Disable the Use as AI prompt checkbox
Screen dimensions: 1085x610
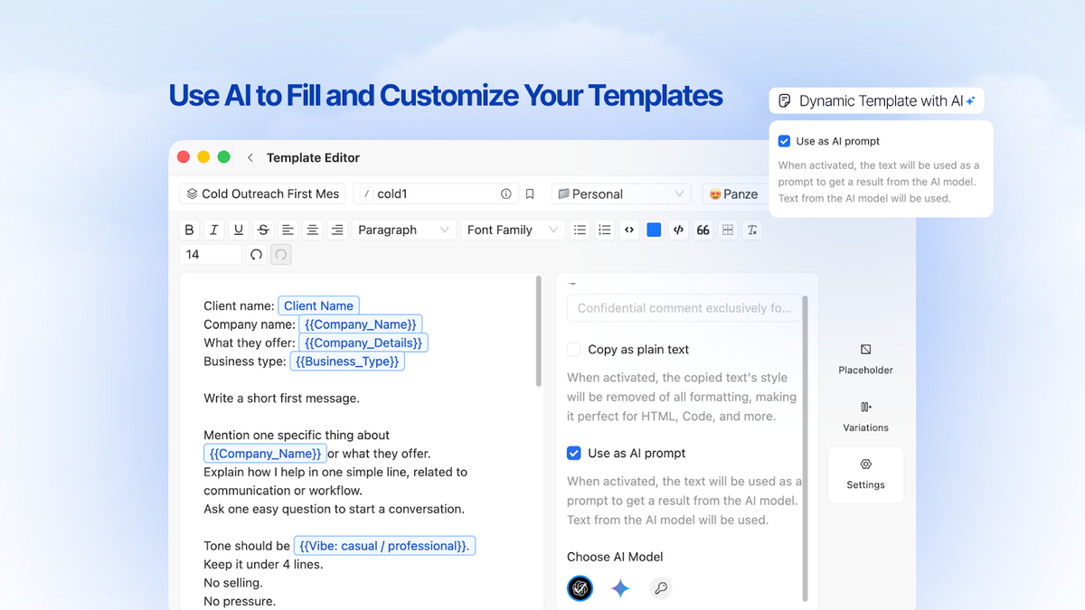pos(573,453)
